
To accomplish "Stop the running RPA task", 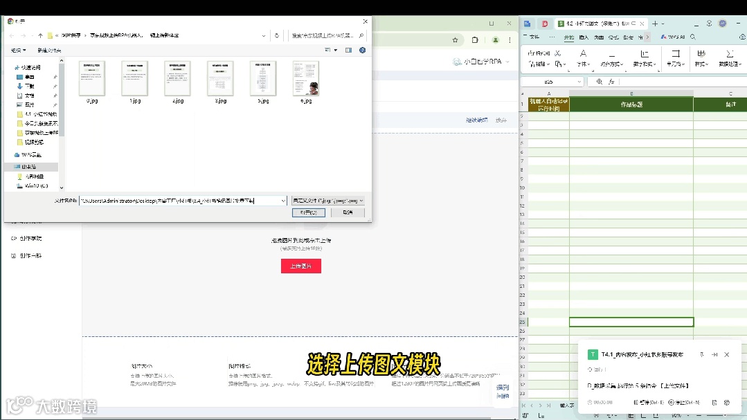I will (684, 403).
